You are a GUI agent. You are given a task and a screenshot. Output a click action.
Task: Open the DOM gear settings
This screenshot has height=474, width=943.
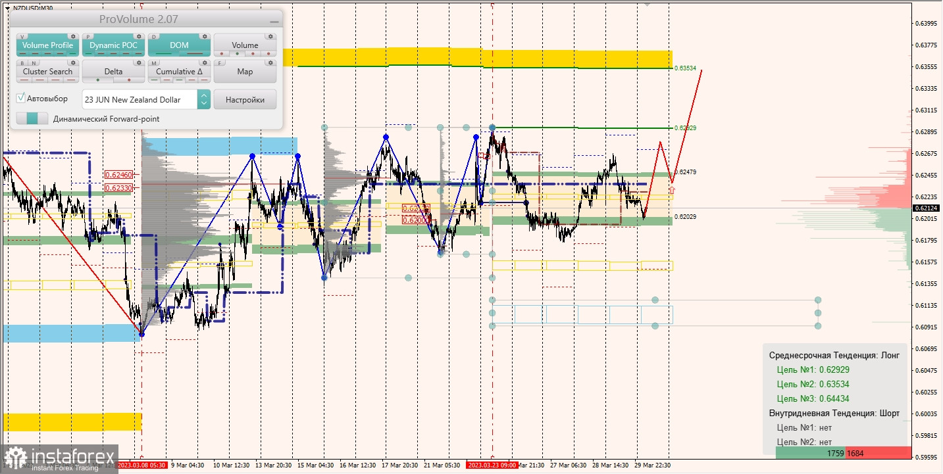[204, 37]
